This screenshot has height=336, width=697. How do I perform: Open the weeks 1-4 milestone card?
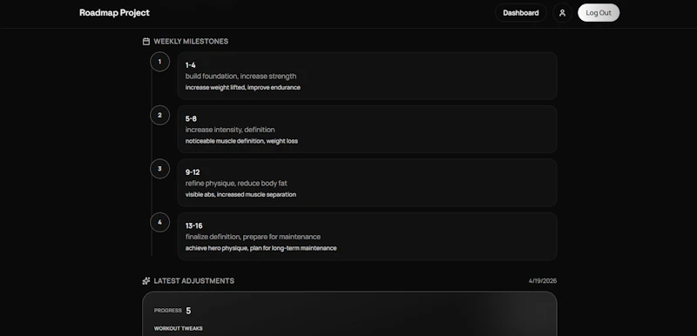[x=367, y=76]
